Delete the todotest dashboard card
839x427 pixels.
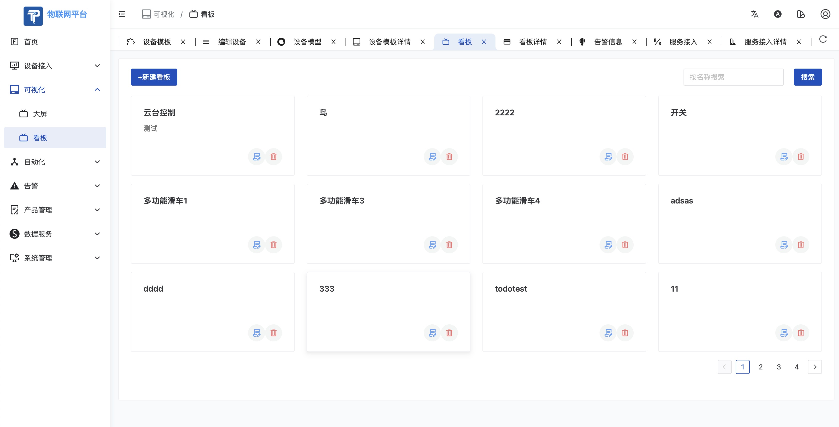pyautogui.click(x=625, y=333)
